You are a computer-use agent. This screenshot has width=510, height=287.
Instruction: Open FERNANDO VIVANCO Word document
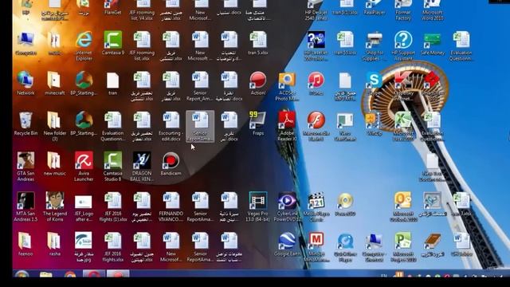pos(171,207)
